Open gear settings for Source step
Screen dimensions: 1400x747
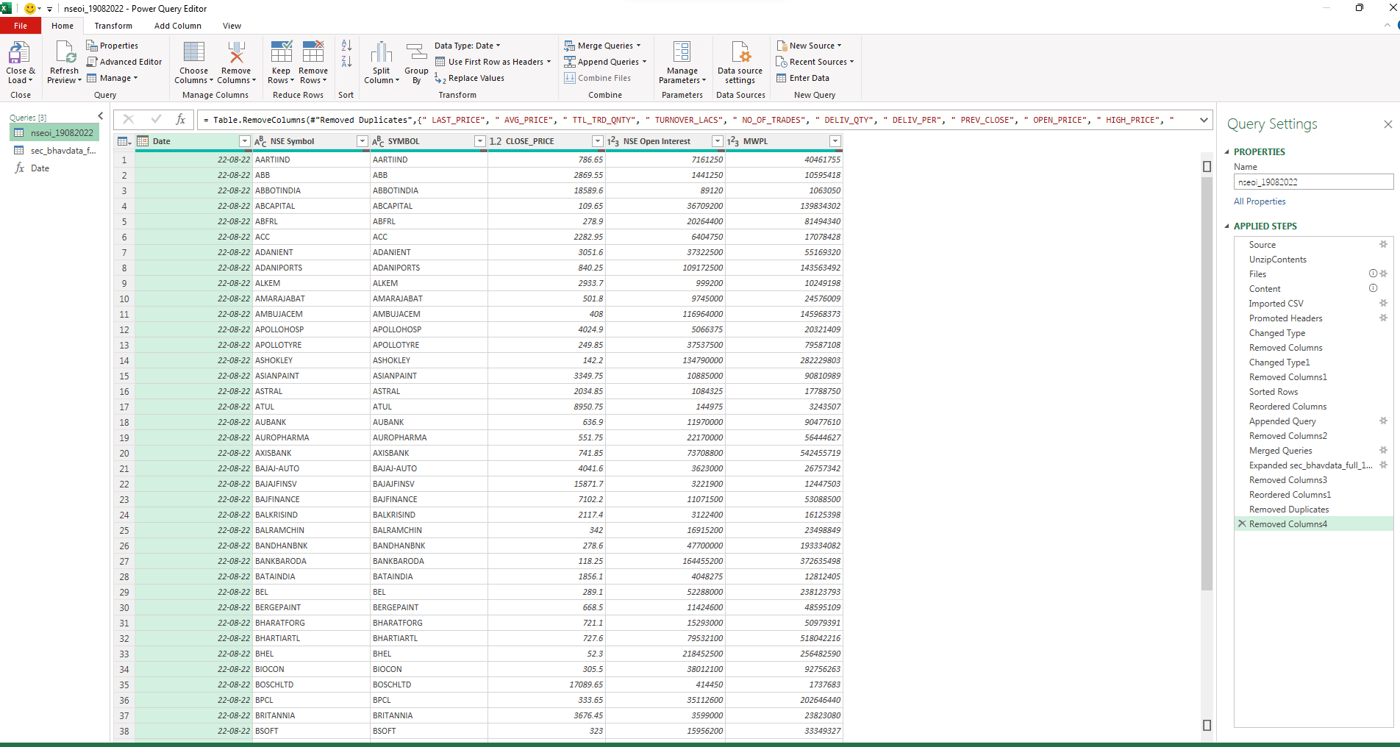pyautogui.click(x=1383, y=244)
